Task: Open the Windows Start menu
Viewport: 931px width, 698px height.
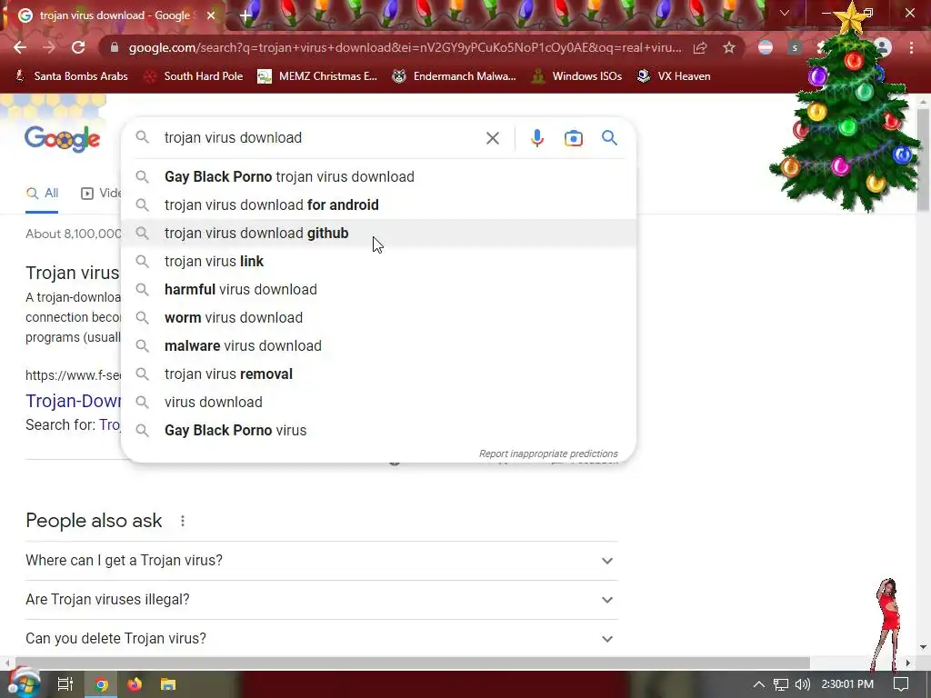Action: [24, 683]
